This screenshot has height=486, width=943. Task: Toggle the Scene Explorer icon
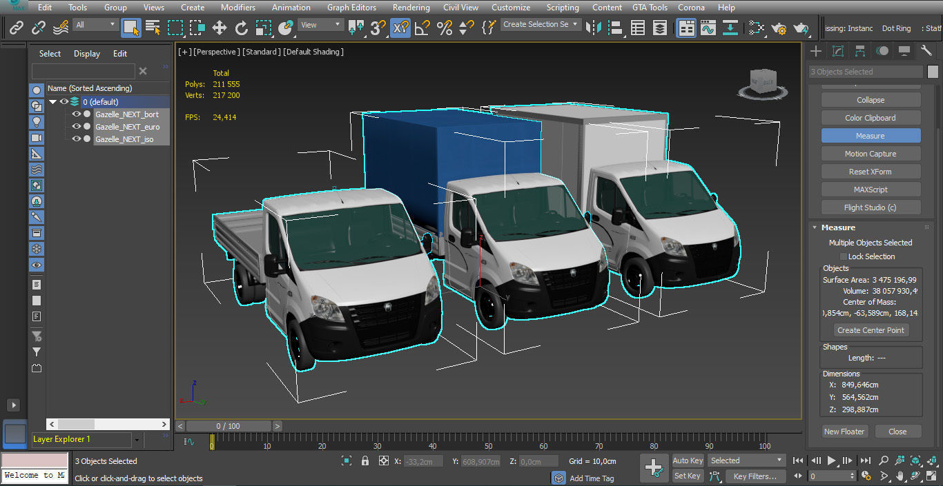coord(638,28)
